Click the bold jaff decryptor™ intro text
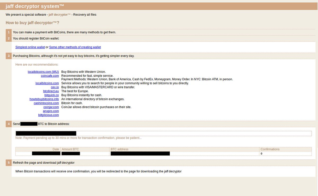This screenshot has width=318, height=196. pos(60,15)
